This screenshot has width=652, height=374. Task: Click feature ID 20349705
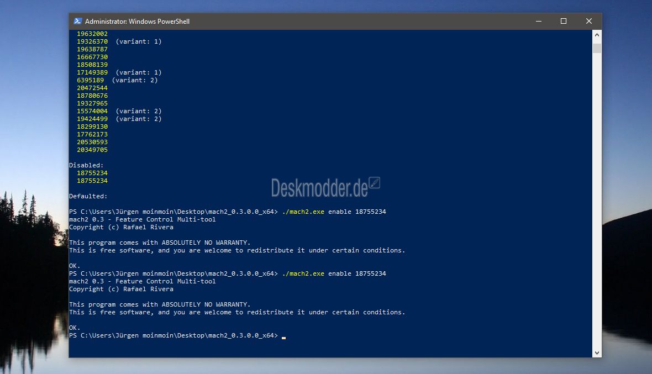[x=92, y=150]
